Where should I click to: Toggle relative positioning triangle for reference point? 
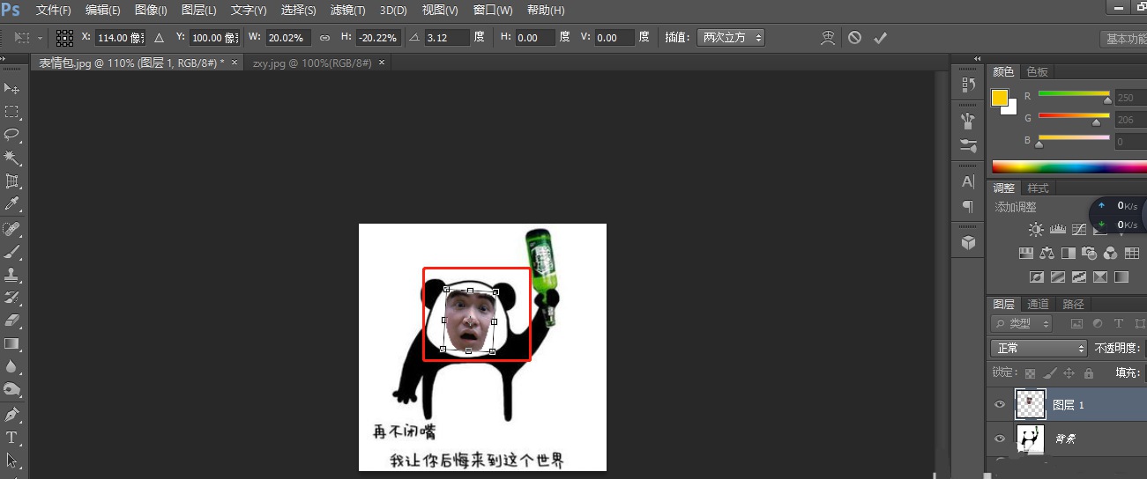(x=160, y=38)
